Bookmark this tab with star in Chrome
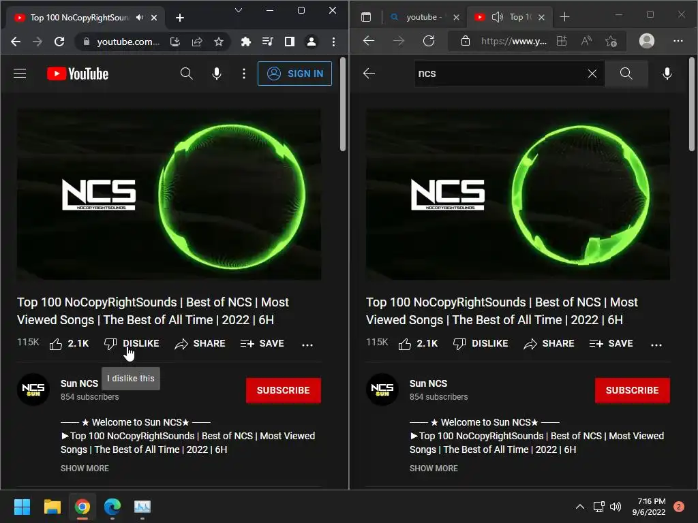 [219, 42]
